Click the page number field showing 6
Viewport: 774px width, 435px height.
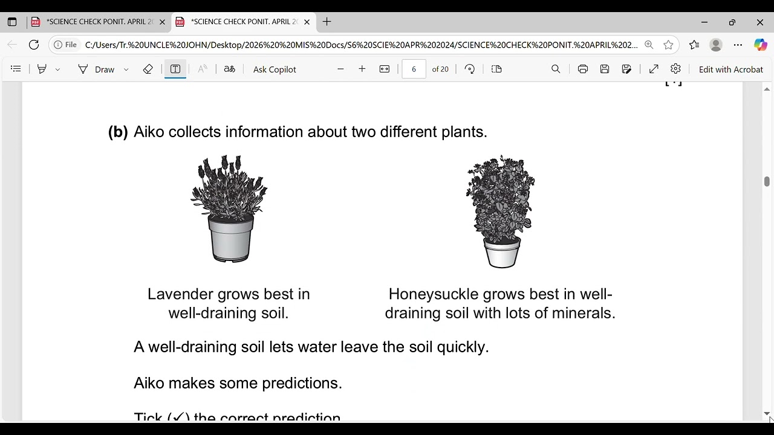pyautogui.click(x=414, y=69)
